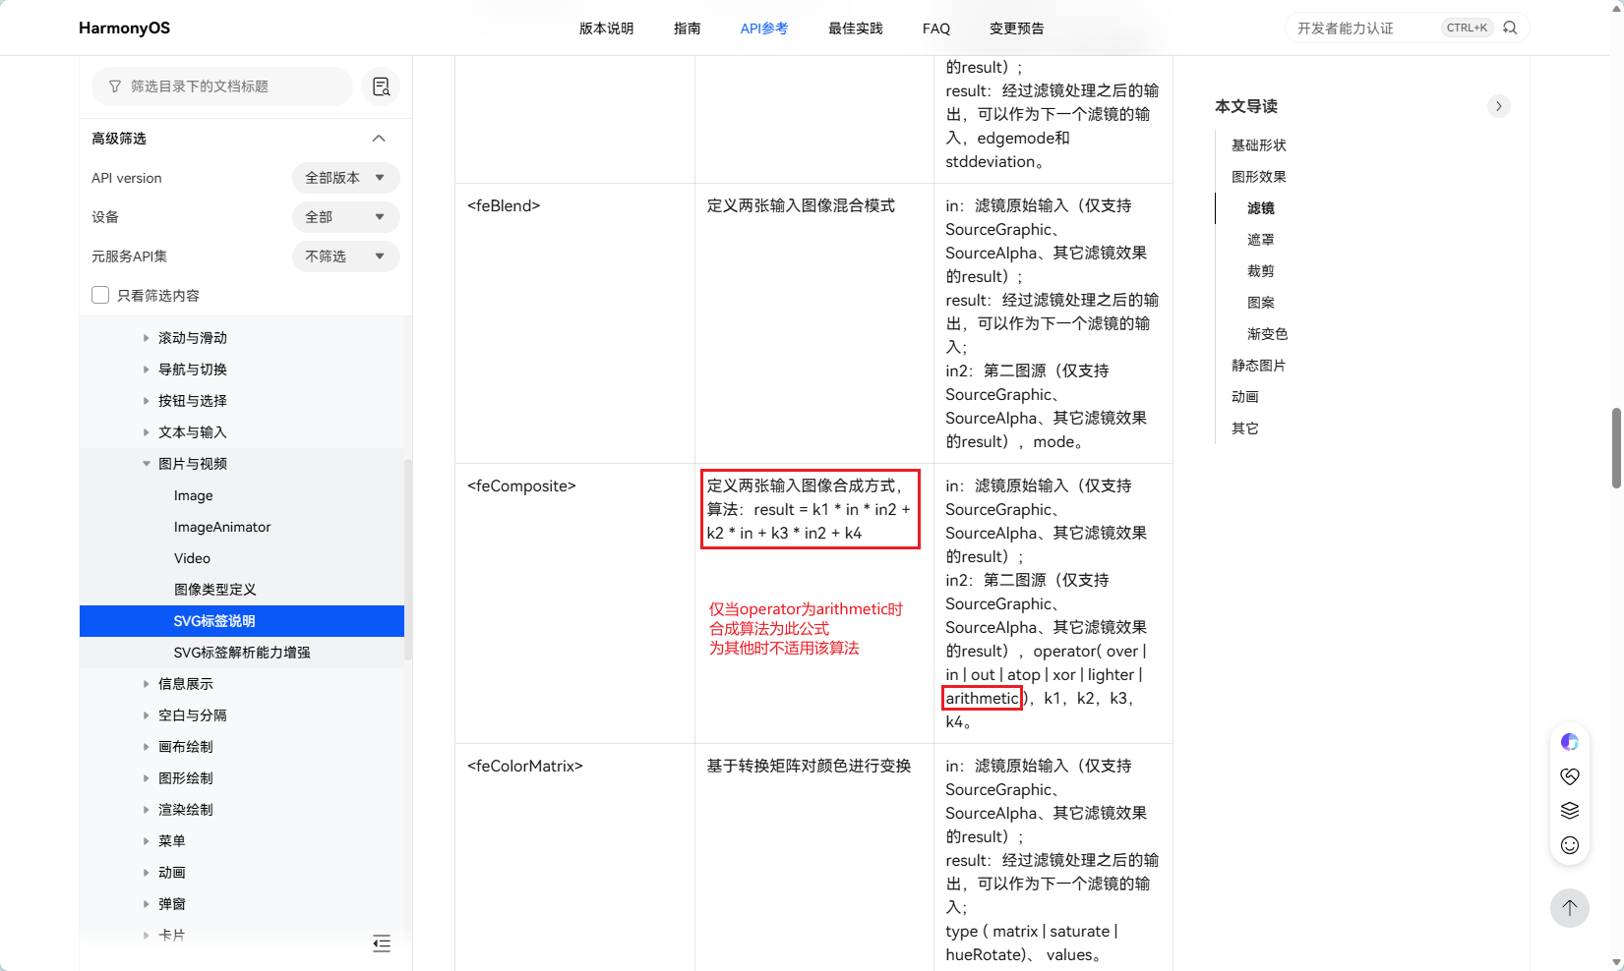Viewport: 1624px width, 971px height.
Task: Click the smiley feedback floating icon
Action: pyautogui.click(x=1570, y=845)
